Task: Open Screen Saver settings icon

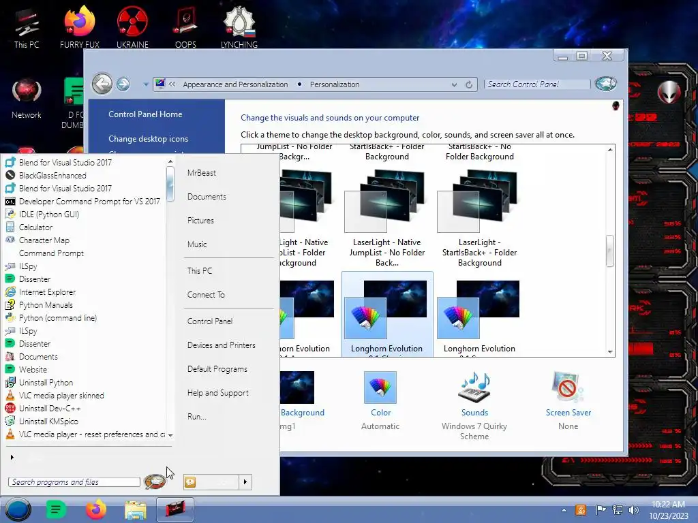Action: click(568, 387)
